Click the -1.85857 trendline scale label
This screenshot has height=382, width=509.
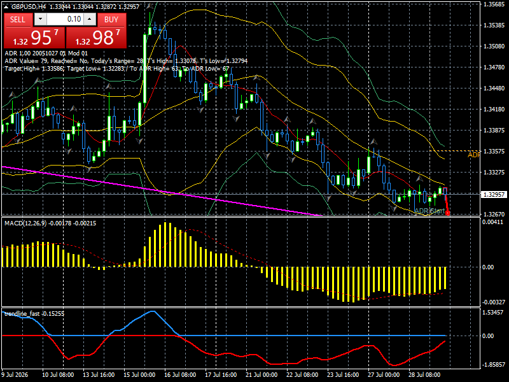493,364
